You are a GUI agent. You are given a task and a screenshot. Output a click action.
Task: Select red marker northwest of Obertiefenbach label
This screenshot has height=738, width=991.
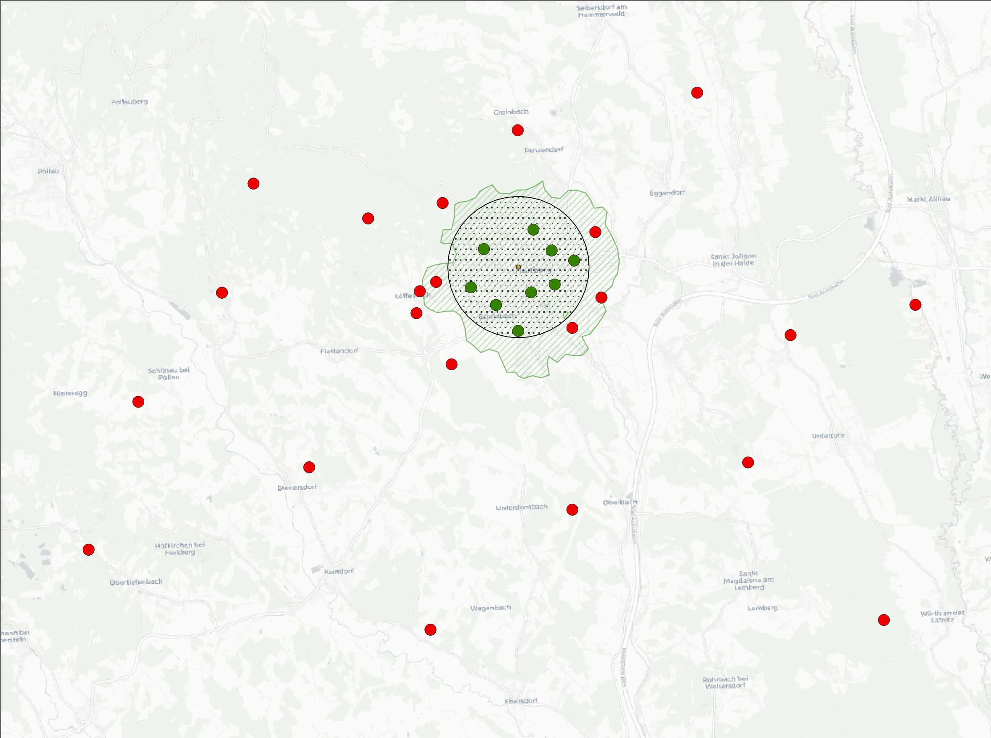coord(88,549)
